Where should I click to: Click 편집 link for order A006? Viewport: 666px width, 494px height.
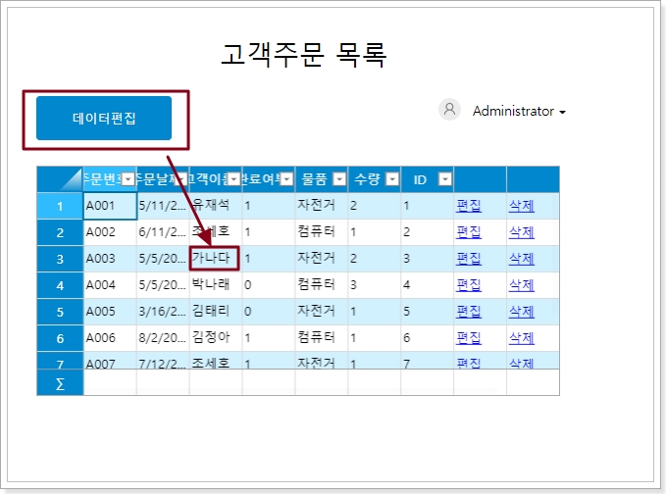[x=469, y=338]
